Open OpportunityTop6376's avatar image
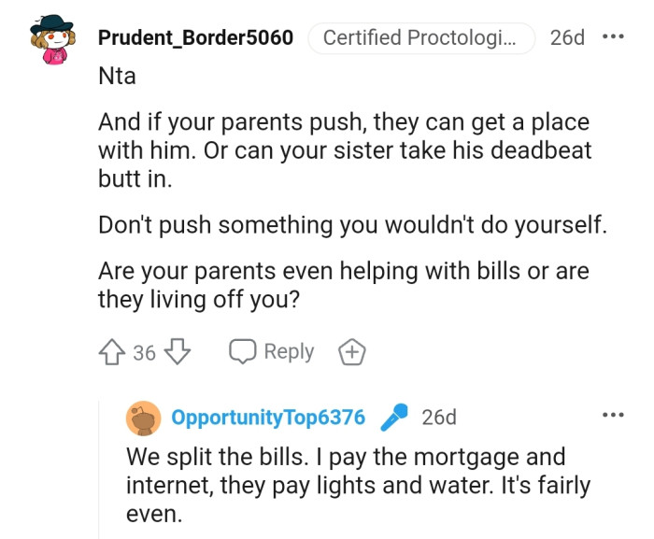Viewport: 654px width, 539px height. tap(143, 418)
